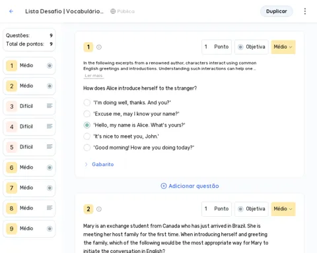Open the Médio difficulty dropdown for question 1
The height and width of the screenshot is (253, 317).
[283, 47]
